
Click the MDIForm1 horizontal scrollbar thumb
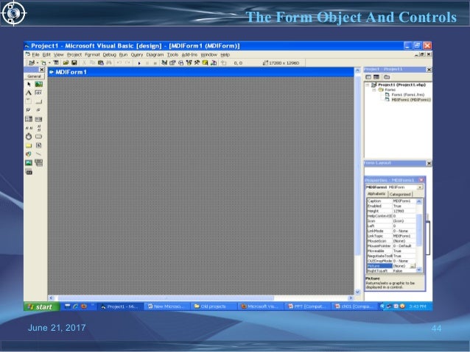[x=166, y=298]
